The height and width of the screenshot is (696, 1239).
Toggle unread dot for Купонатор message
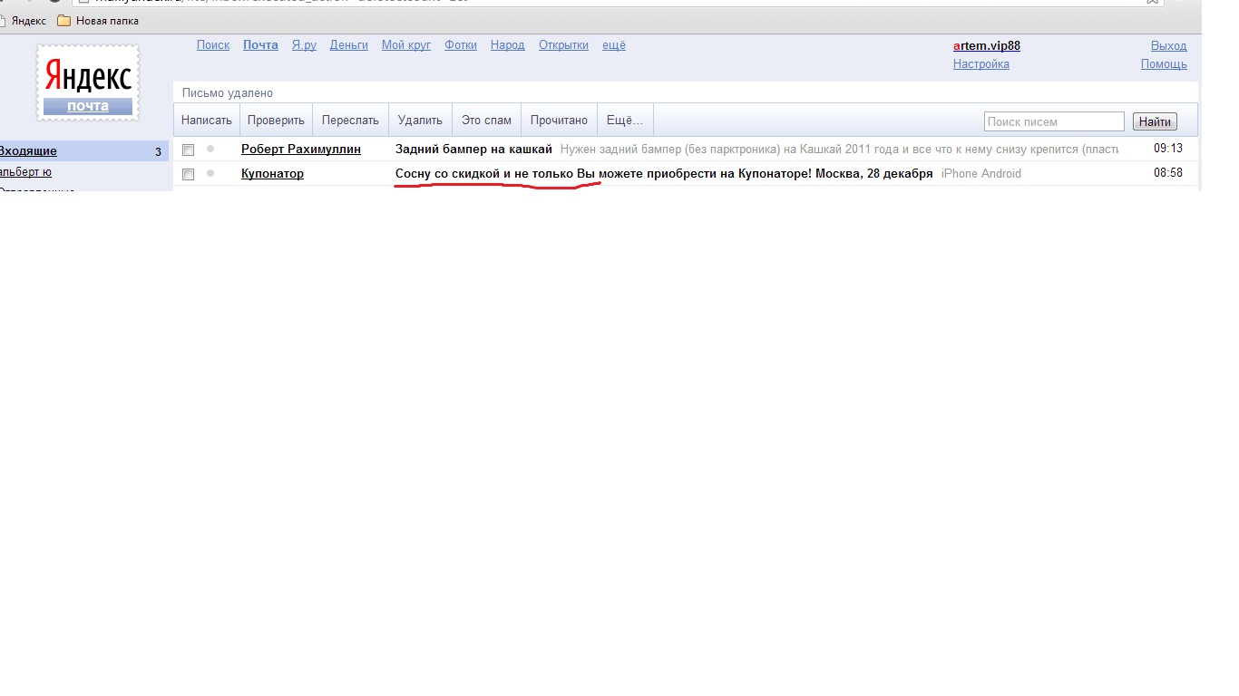pyautogui.click(x=210, y=173)
